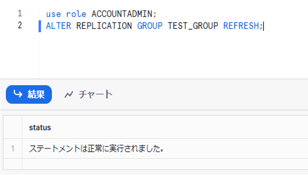The image size is (308, 175).
Task: Click the 'role' keyword on line 1
Action: (76, 14)
